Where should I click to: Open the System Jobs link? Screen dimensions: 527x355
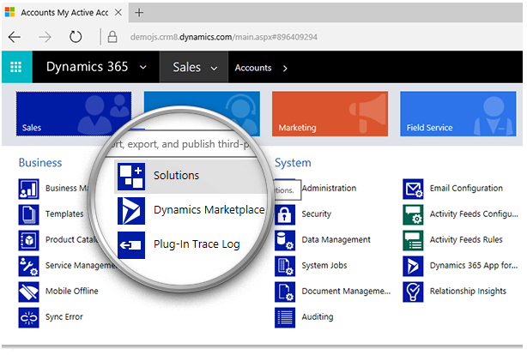[324, 265]
